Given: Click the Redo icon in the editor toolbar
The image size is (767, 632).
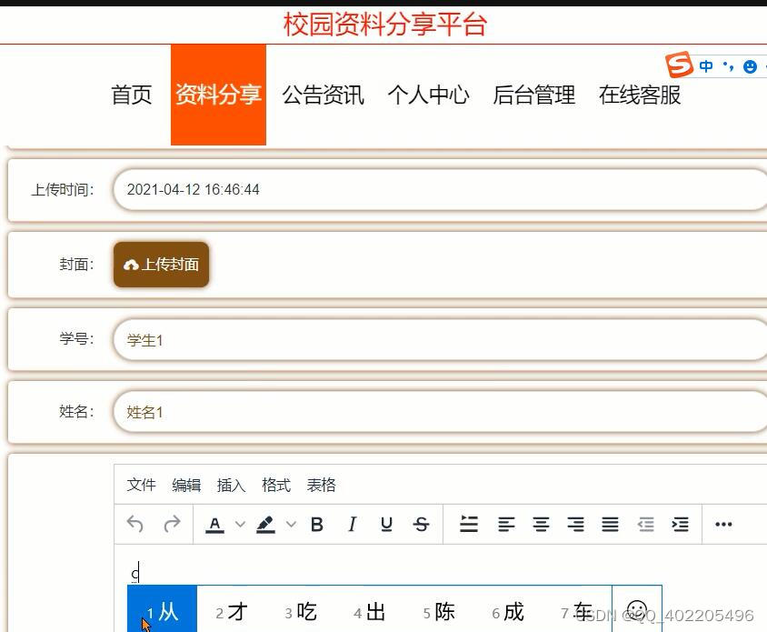Looking at the screenshot, I should [172, 525].
